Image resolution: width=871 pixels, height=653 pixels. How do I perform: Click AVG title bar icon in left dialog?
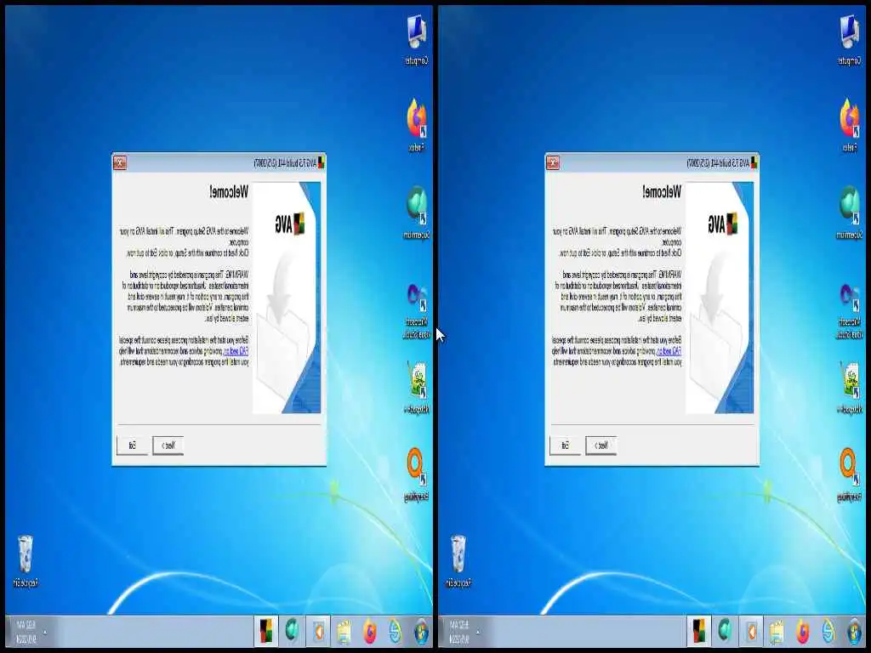[x=321, y=162]
